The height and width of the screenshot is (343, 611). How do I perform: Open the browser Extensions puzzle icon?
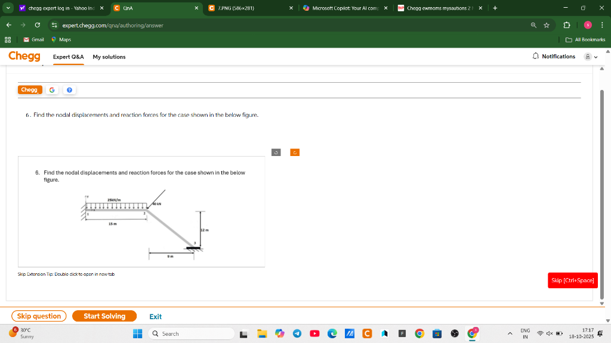click(x=567, y=25)
